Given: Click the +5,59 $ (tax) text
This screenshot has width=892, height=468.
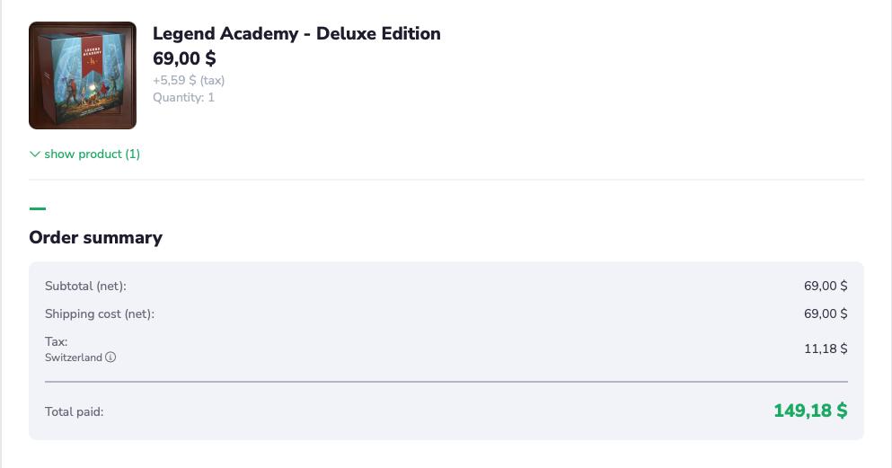Looking at the screenshot, I should pos(189,80).
